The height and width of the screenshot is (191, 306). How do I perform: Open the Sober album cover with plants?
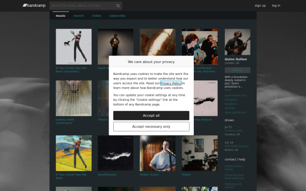click(x=199, y=153)
